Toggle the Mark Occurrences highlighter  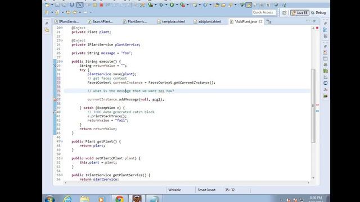(x=249, y=5)
